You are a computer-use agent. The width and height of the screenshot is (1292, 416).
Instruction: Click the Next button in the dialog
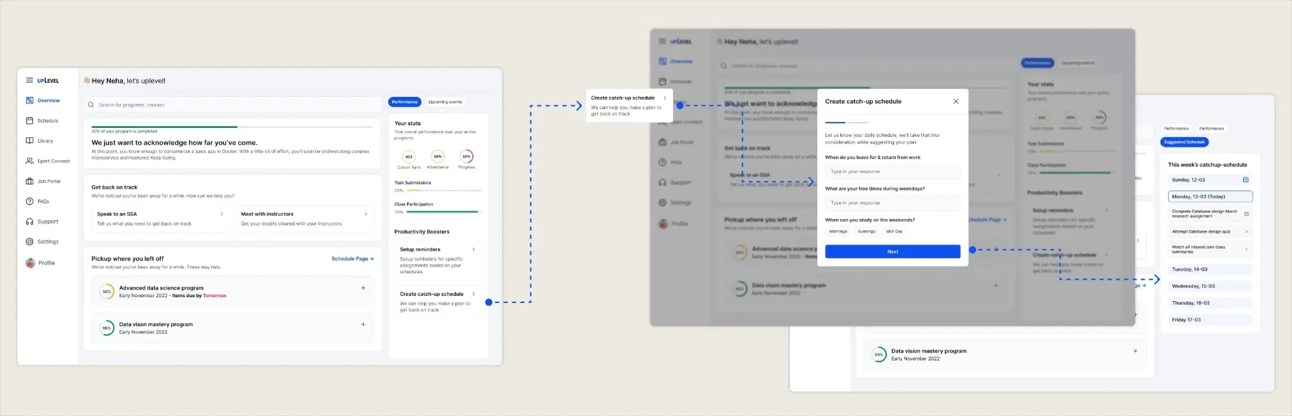(x=893, y=251)
